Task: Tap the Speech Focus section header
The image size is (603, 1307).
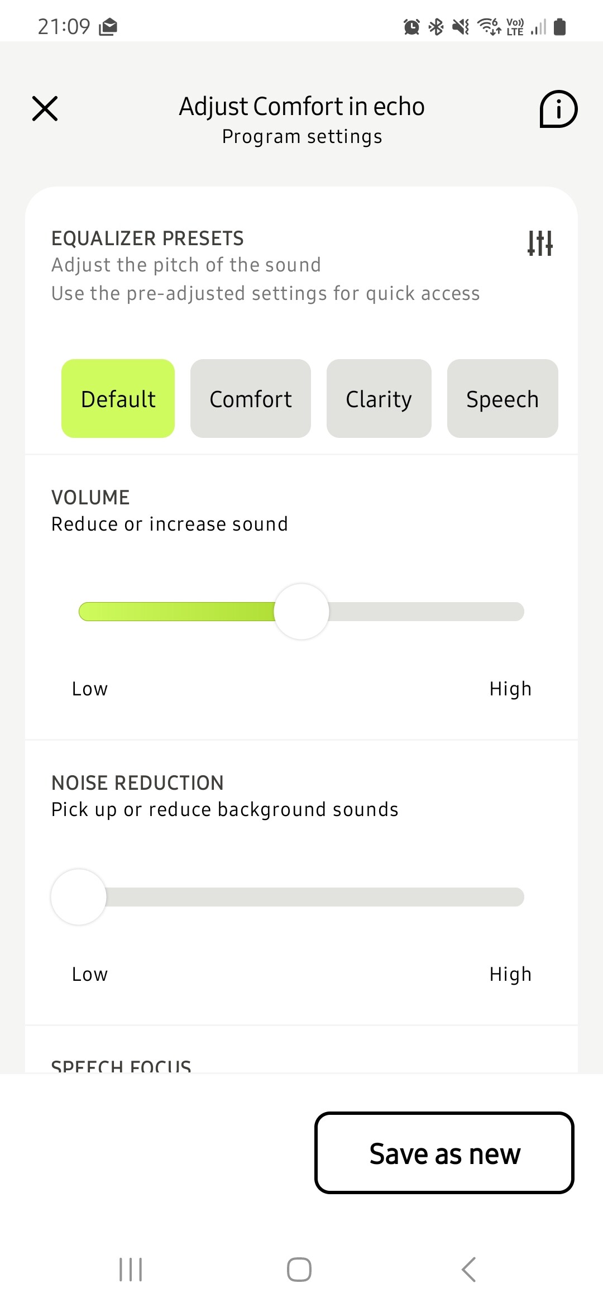Action: pyautogui.click(x=121, y=1066)
